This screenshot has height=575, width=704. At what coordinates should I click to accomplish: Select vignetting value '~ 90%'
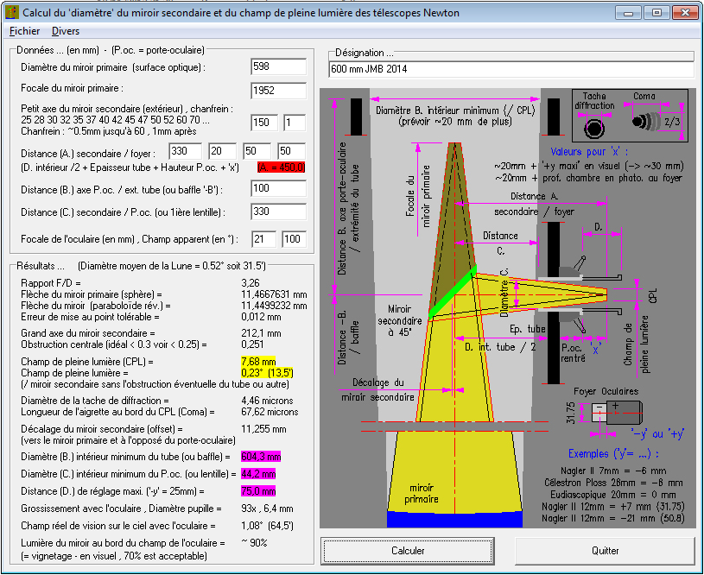pos(254,543)
